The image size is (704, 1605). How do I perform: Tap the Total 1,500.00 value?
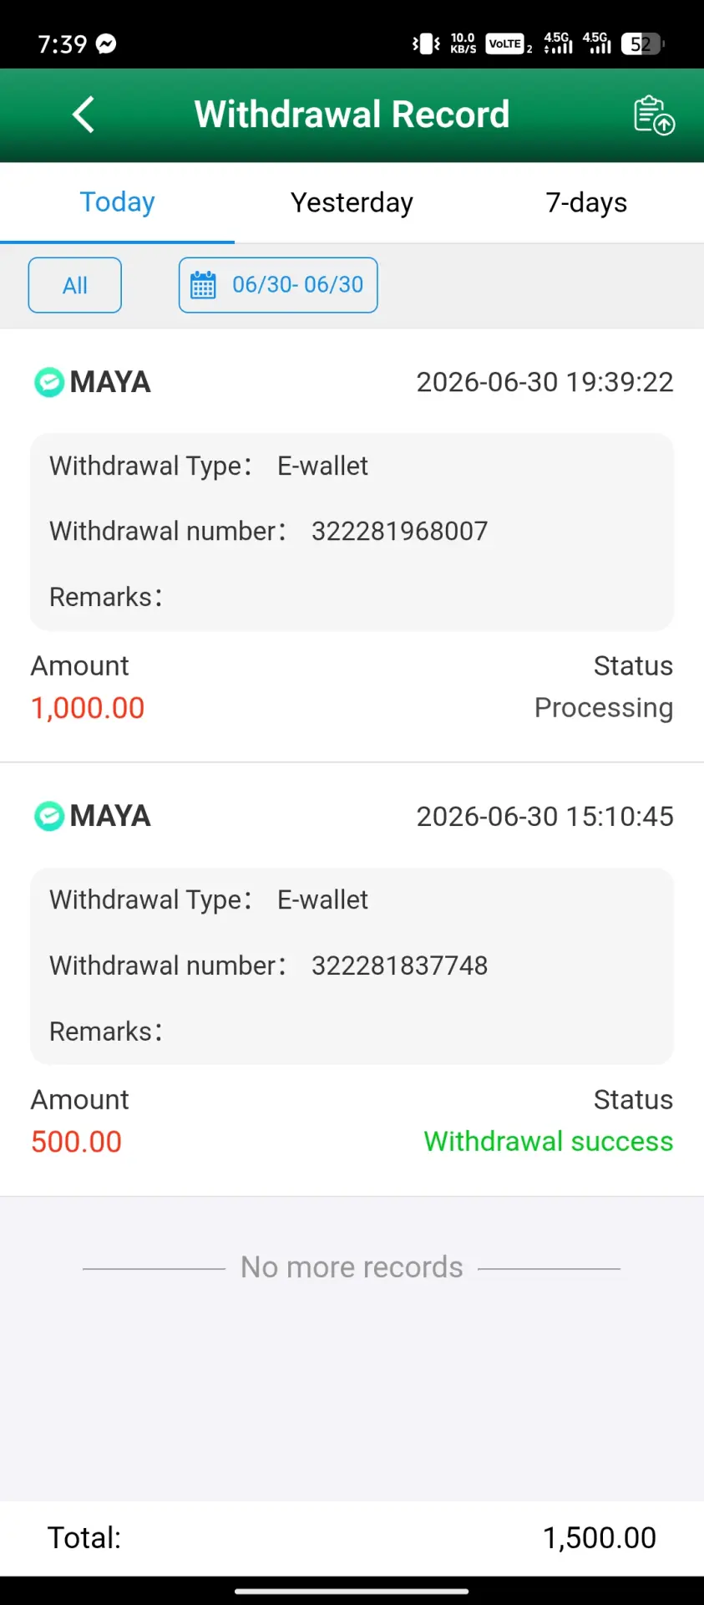(600, 1538)
